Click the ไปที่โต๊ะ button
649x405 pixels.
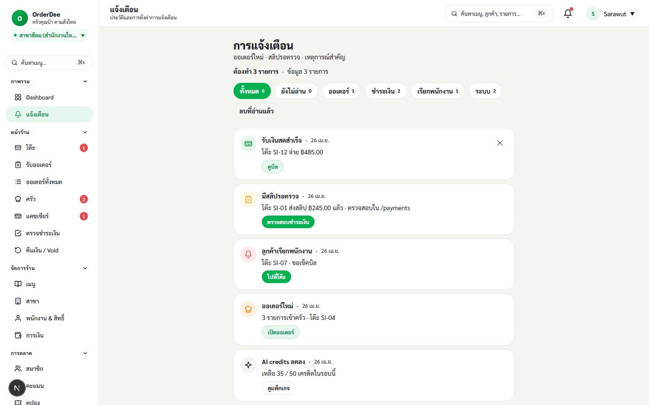[x=276, y=277]
